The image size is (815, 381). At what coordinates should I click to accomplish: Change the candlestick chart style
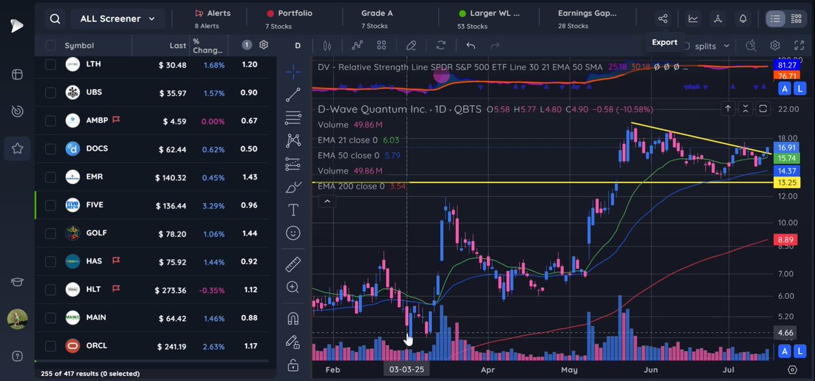tap(327, 46)
